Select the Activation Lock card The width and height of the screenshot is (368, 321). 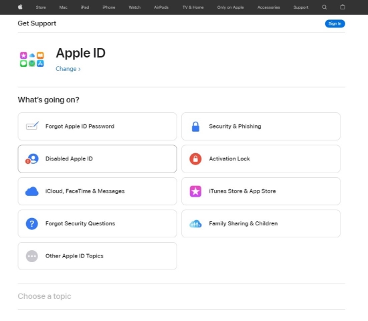[261, 158]
